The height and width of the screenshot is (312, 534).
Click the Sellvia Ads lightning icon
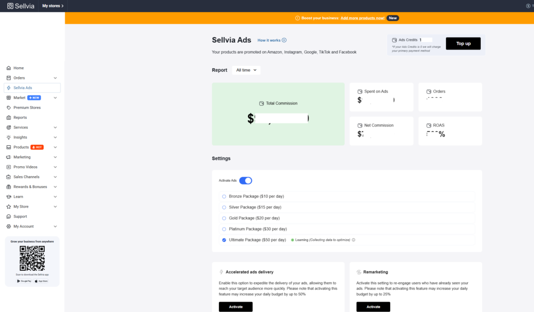point(8,88)
